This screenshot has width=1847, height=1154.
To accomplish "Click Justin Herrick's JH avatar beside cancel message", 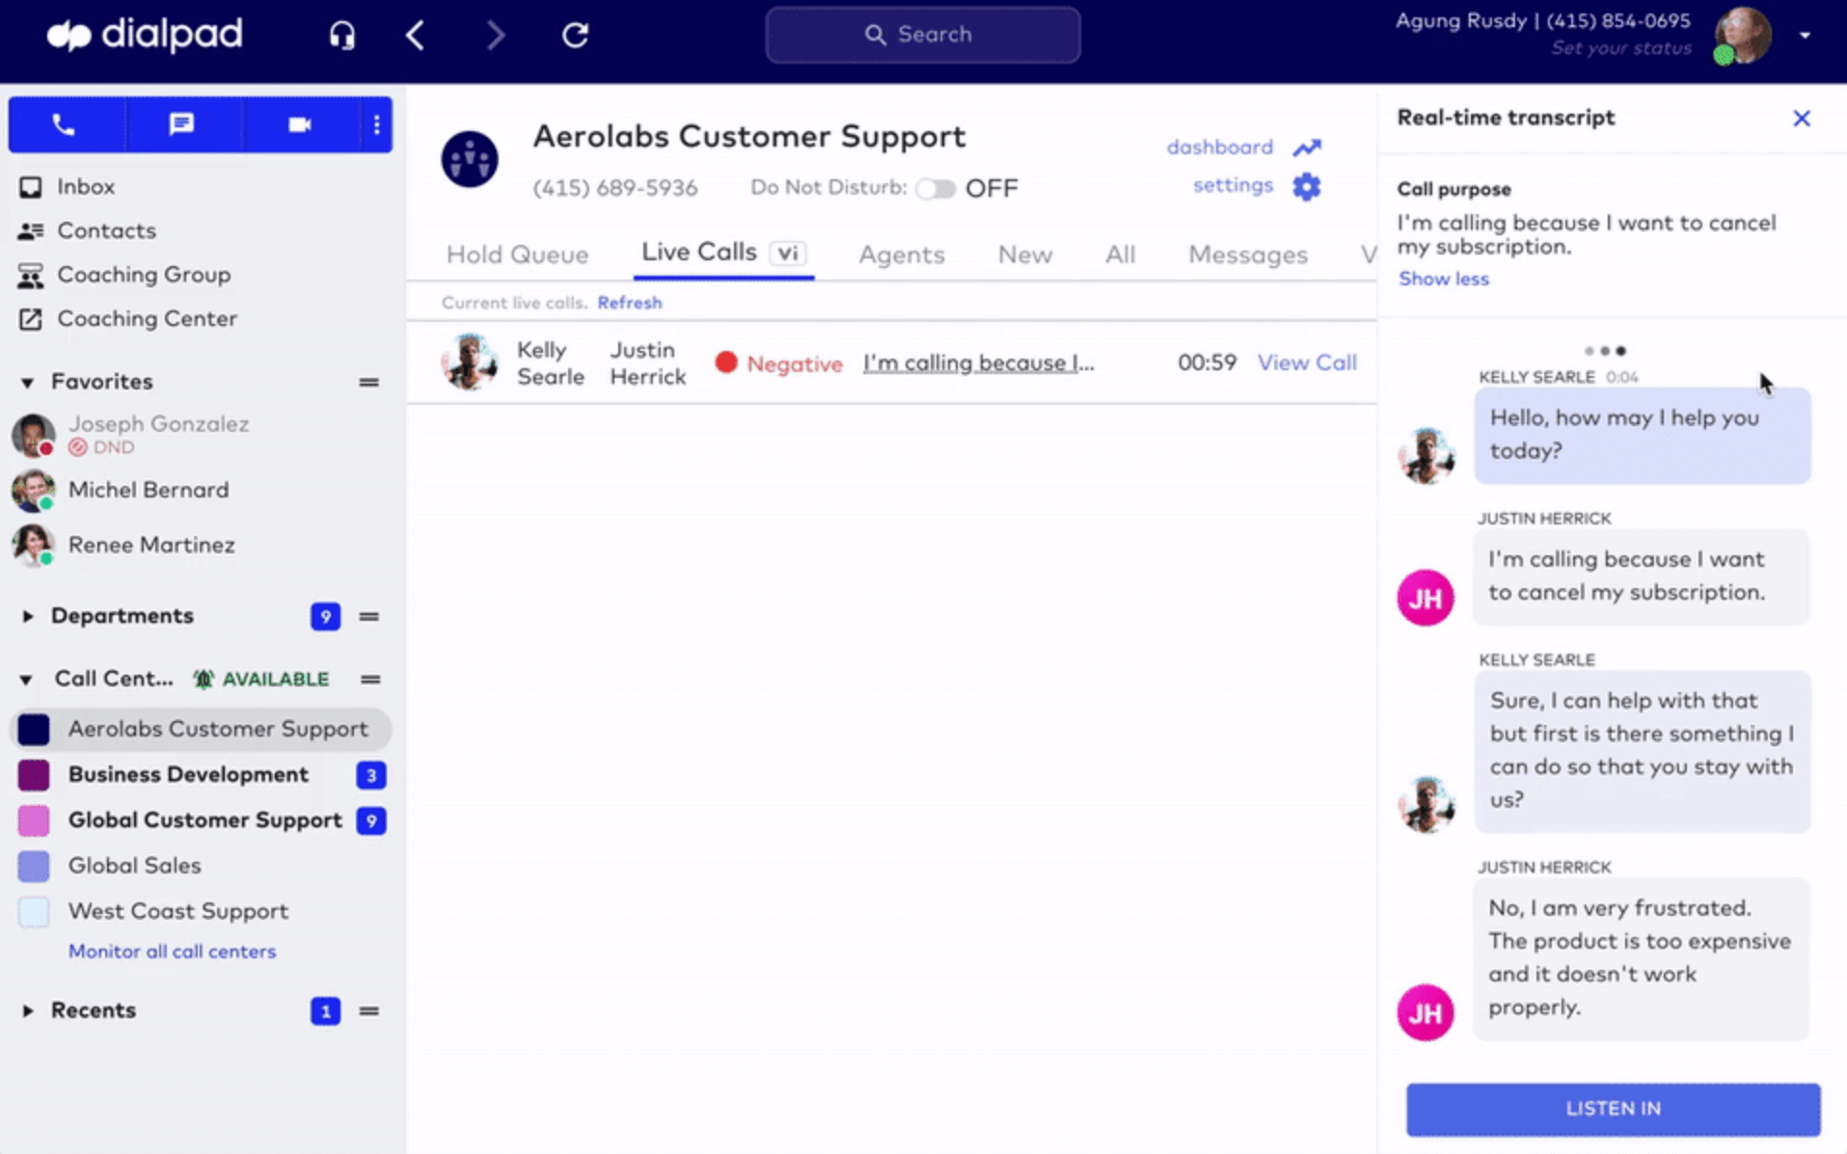I will (x=1425, y=598).
